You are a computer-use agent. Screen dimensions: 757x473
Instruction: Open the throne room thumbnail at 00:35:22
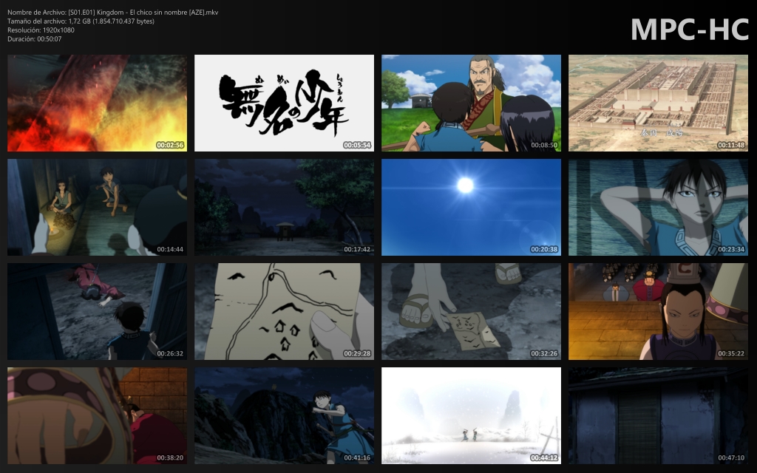coord(658,311)
